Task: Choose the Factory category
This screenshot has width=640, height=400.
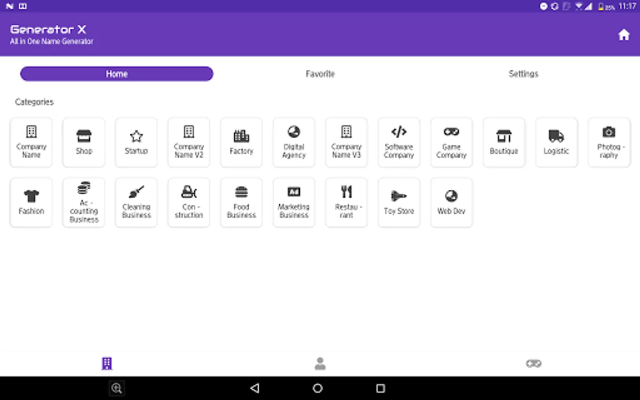Action: point(241,142)
